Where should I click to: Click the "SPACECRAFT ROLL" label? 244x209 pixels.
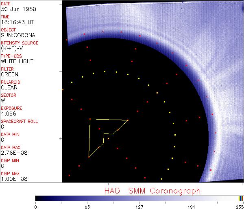tap(20, 121)
